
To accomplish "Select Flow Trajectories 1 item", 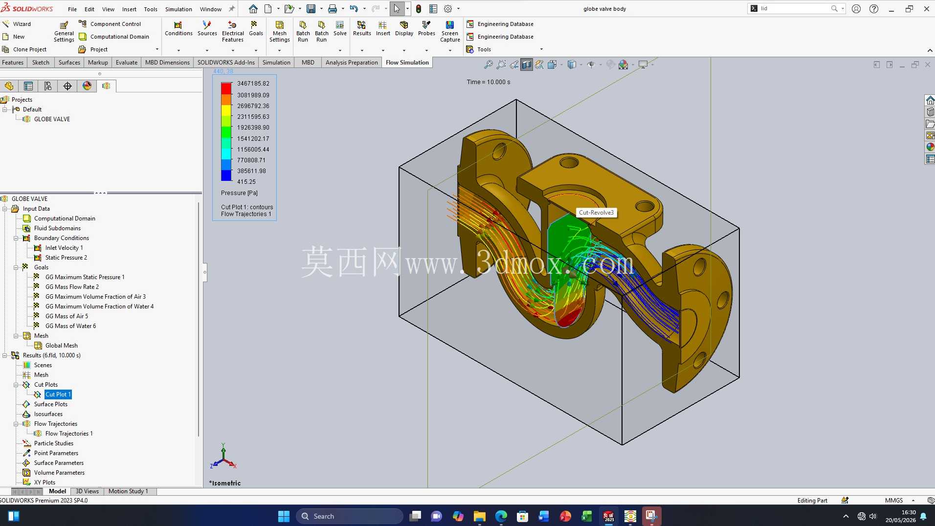I will (69, 434).
